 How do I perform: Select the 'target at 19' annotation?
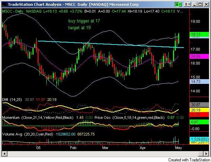coord(79,28)
